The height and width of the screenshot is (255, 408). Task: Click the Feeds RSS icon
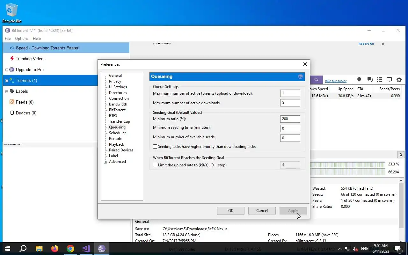pyautogui.click(x=12, y=102)
